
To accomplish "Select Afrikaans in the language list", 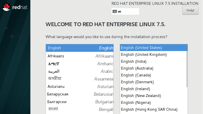I will coord(80,56).
